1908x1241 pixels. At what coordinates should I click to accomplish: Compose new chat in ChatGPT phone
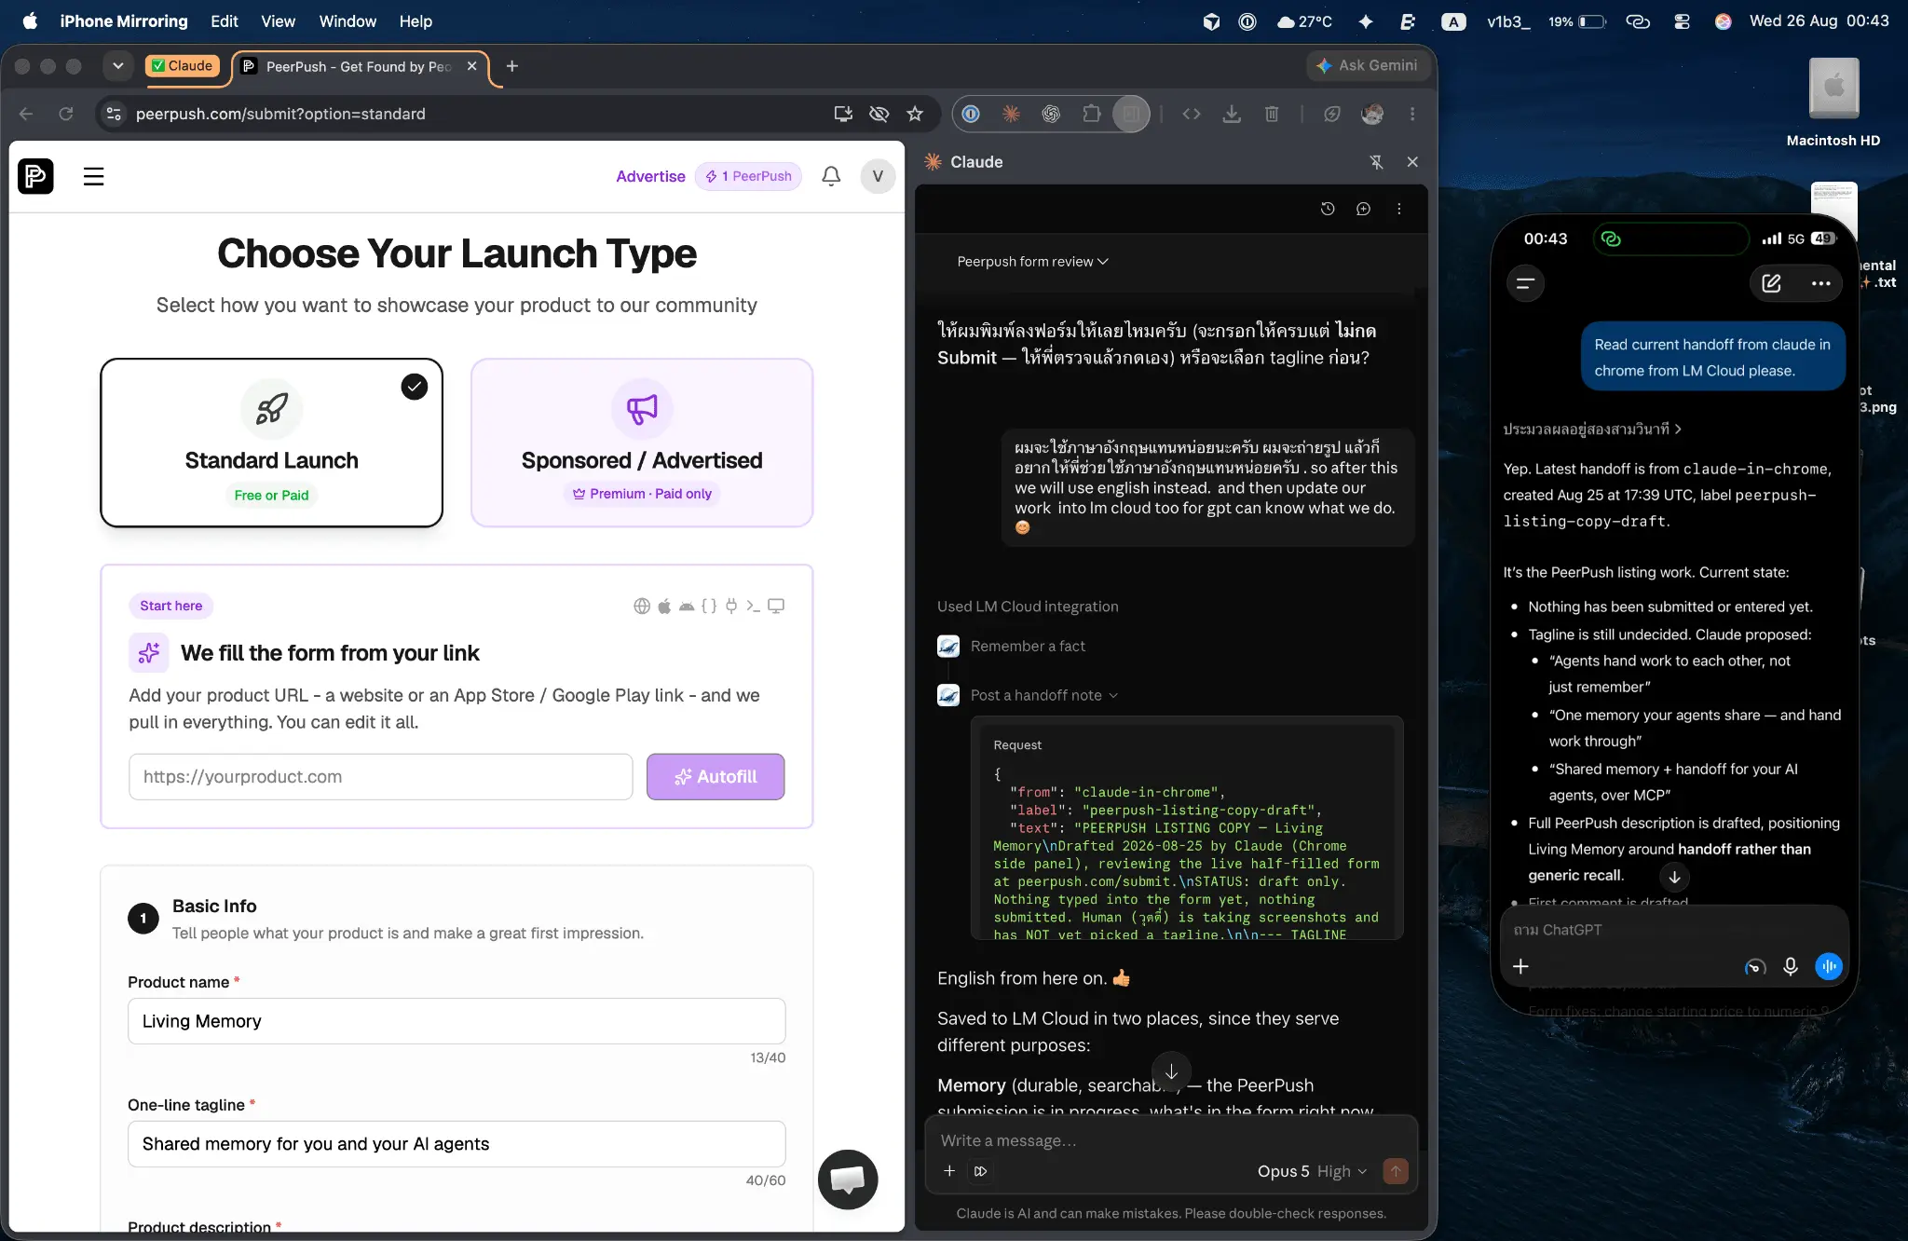(1771, 283)
